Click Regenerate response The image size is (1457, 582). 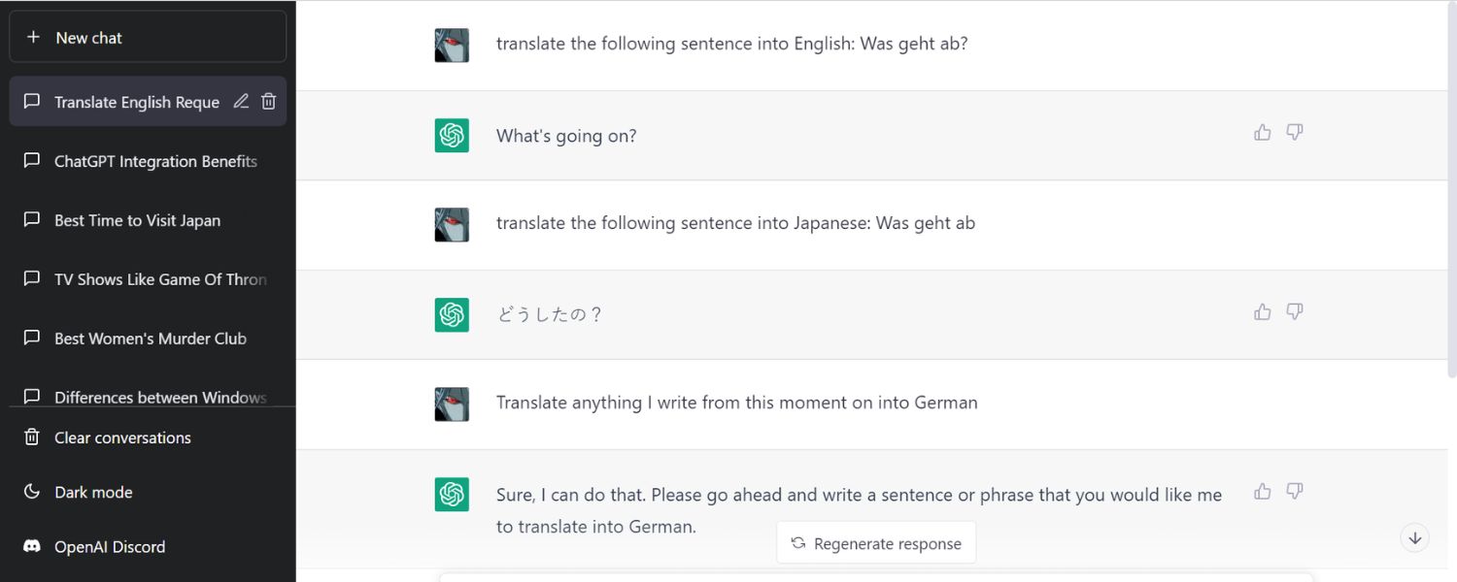tap(875, 542)
